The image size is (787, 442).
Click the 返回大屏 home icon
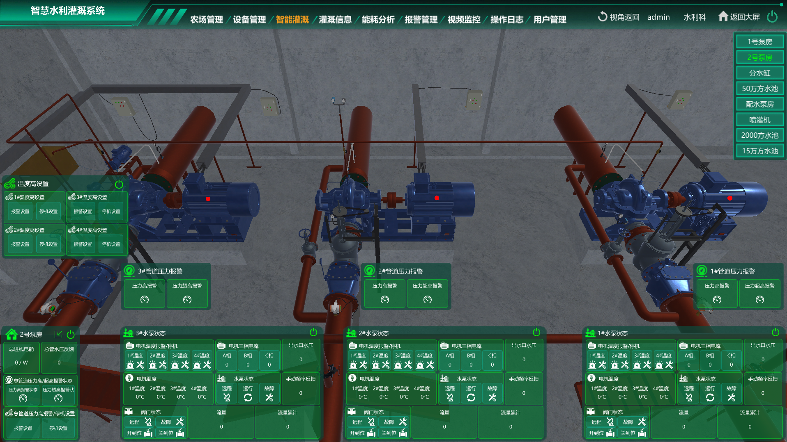click(x=723, y=16)
